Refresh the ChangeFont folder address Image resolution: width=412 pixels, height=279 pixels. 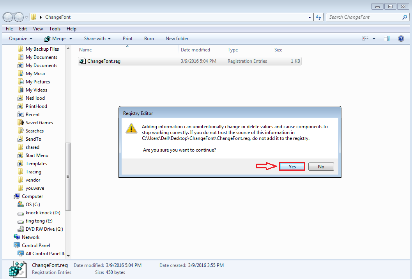coord(318,17)
